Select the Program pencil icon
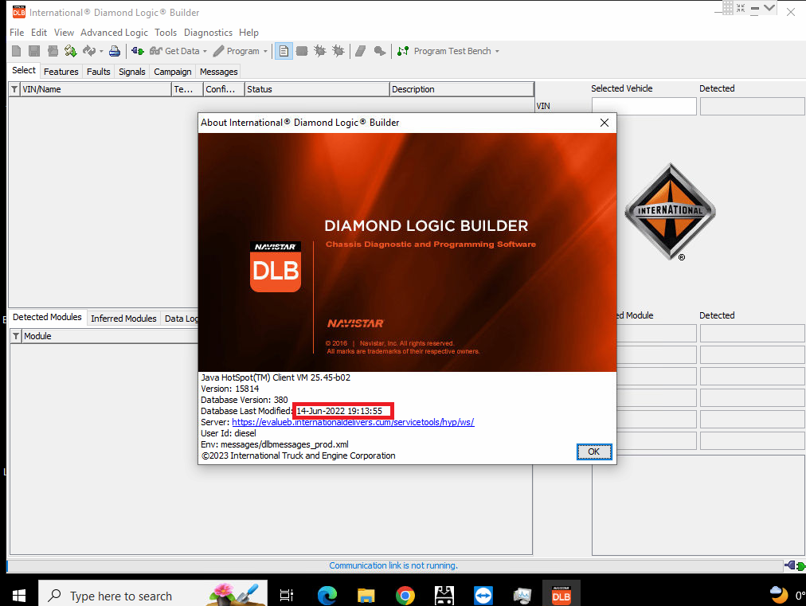This screenshot has width=806, height=606. 218,50
